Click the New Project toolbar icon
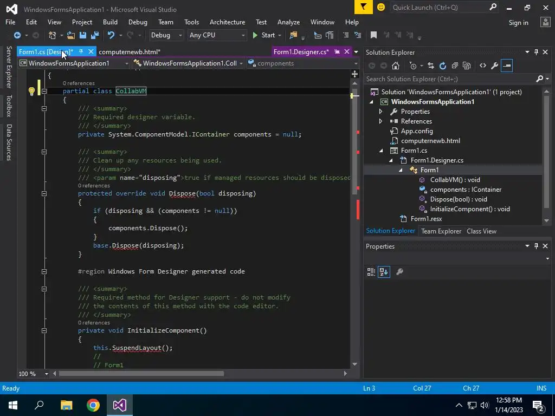Viewport: 555px width, 416px height. pyautogui.click(x=53, y=35)
